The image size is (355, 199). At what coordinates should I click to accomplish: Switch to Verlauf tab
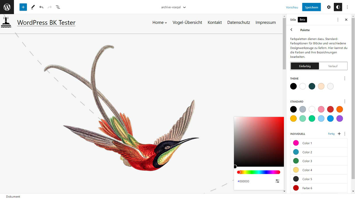pyautogui.click(x=333, y=66)
